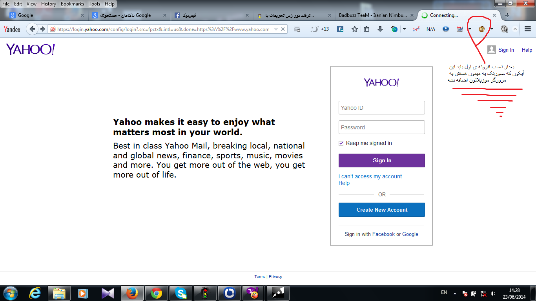Screen dimensions: 536x301
Task: Click the globe add-on toolbar icon
Action: tap(394, 29)
